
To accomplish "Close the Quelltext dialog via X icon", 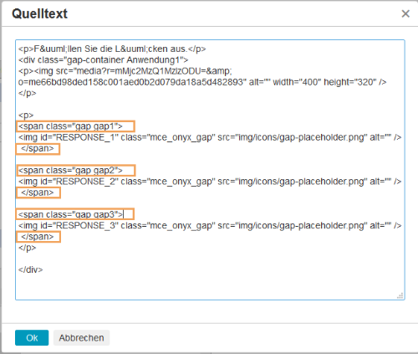I will tap(405, 13).
